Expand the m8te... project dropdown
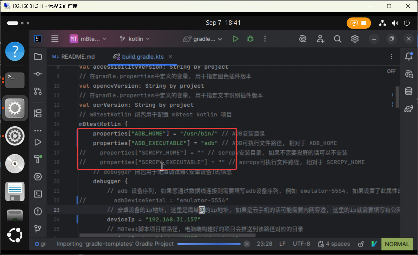This screenshot has width=418, height=255. pyautogui.click(x=88, y=39)
